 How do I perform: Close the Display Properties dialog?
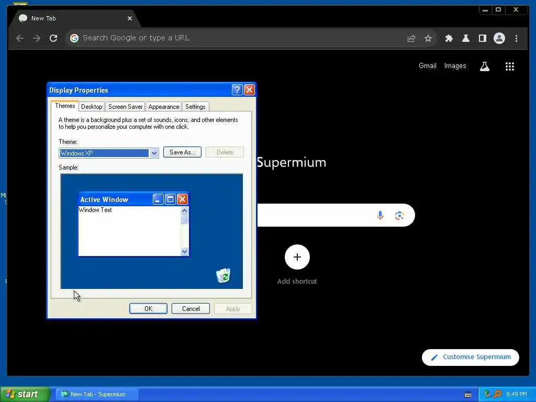coord(249,90)
